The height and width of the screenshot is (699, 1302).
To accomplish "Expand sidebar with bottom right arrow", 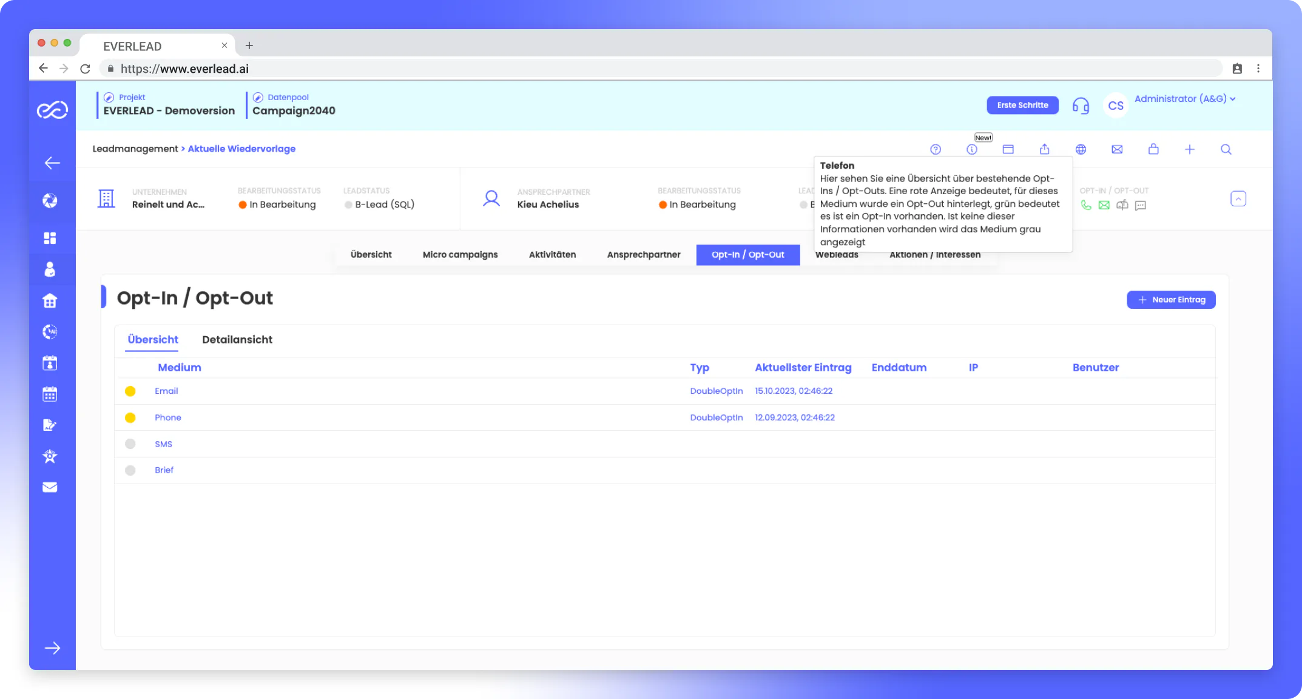I will pyautogui.click(x=52, y=648).
